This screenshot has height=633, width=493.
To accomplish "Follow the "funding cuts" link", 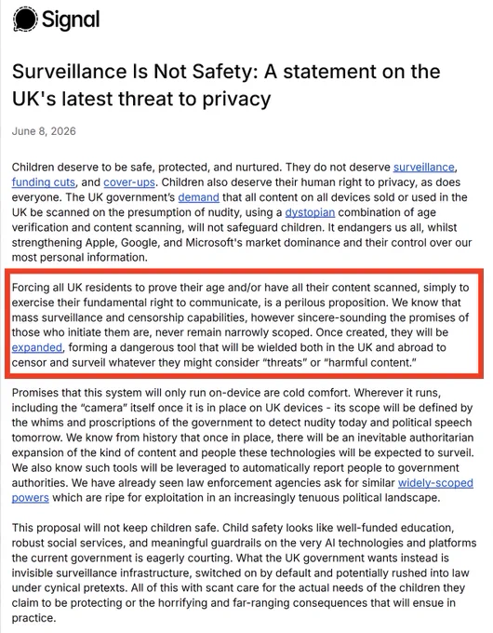I will tap(44, 182).
